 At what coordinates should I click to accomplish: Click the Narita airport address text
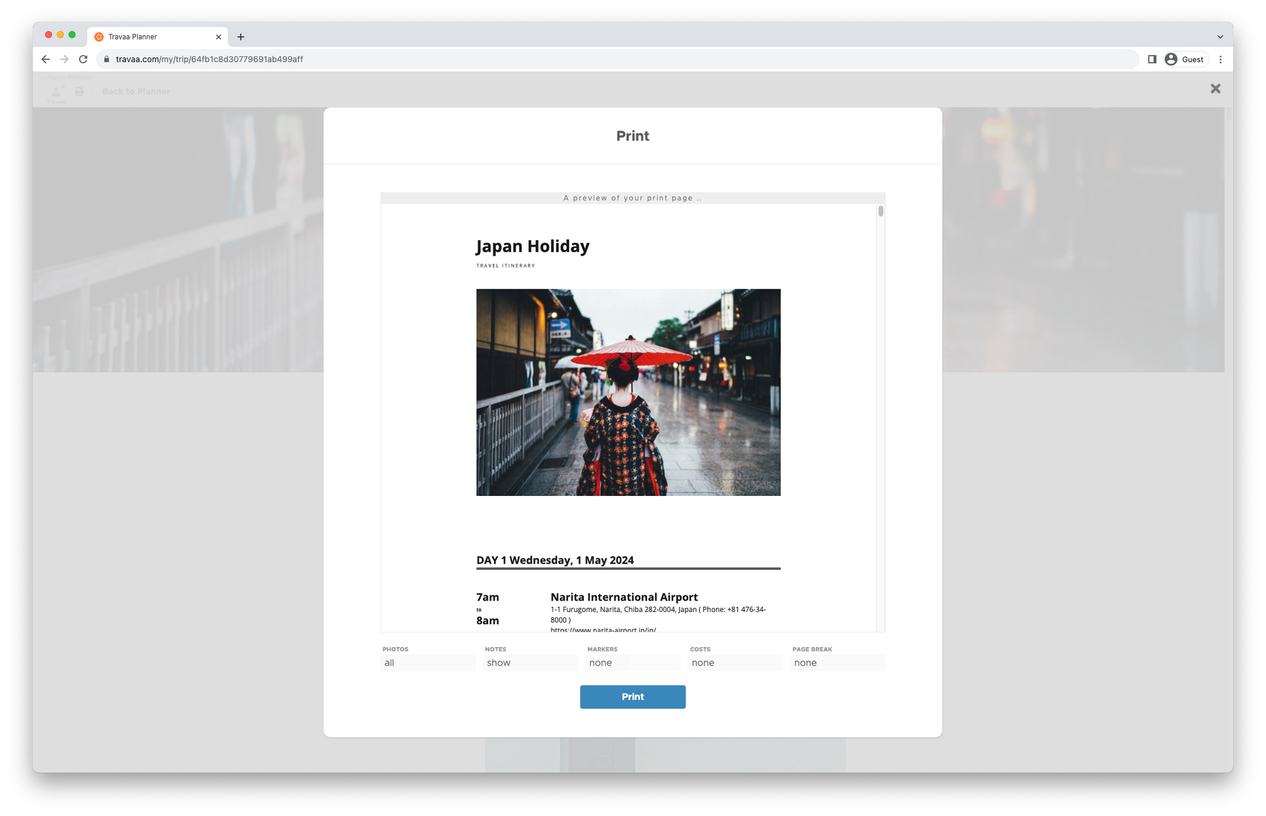click(x=658, y=615)
